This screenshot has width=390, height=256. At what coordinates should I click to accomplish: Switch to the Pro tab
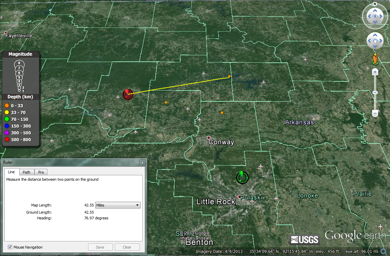pyautogui.click(x=41, y=172)
